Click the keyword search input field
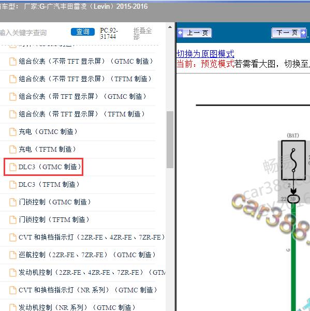Viewport: 310px width, 311px height. [x=34, y=33]
